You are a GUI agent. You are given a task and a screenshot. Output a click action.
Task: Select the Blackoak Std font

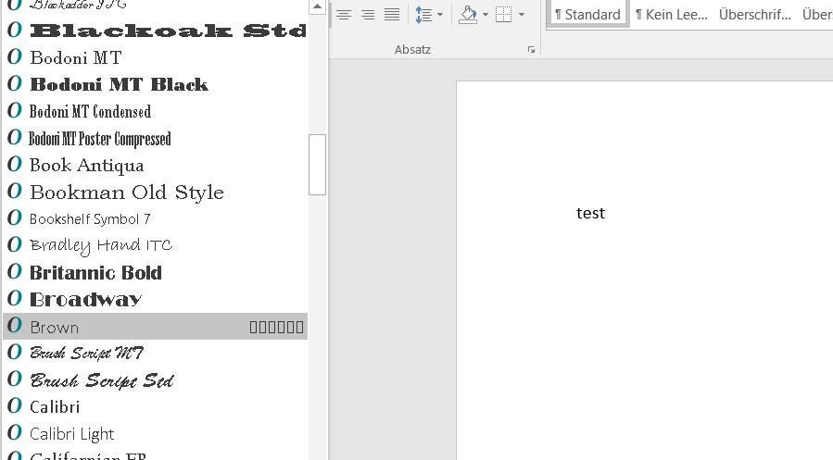155,31
